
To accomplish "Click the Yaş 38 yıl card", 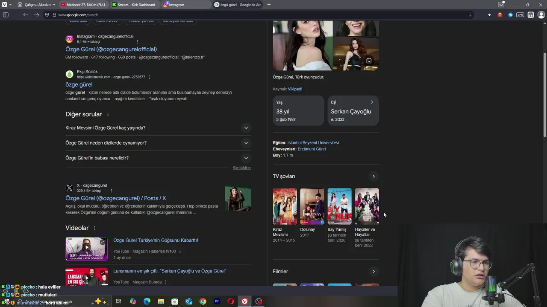I will [x=298, y=110].
